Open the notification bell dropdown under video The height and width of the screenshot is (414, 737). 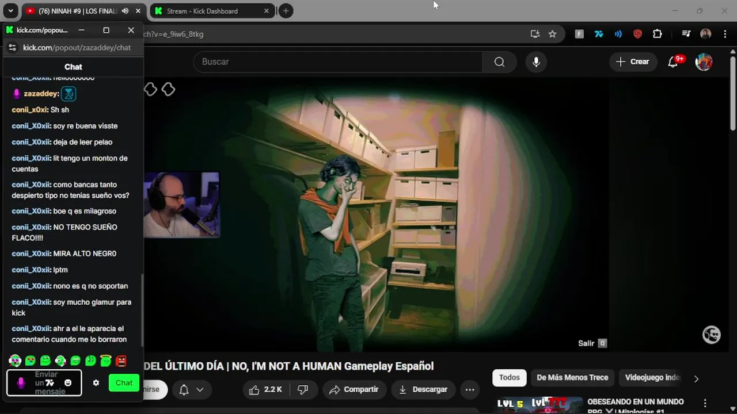192,389
